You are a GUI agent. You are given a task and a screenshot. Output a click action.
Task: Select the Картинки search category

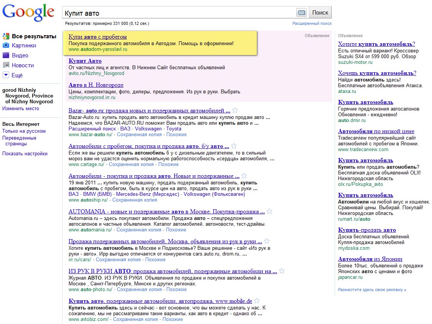24,46
